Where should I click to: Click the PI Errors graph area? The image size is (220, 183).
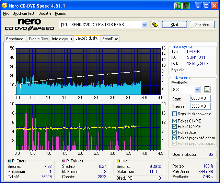[88, 71]
